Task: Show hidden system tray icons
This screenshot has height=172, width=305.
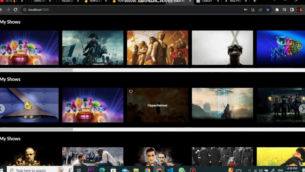Action: tap(249, 170)
